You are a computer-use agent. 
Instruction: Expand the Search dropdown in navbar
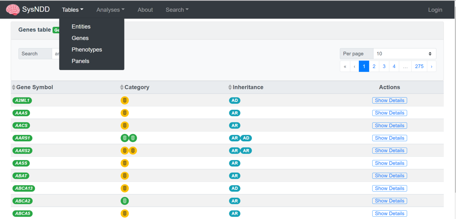(177, 10)
